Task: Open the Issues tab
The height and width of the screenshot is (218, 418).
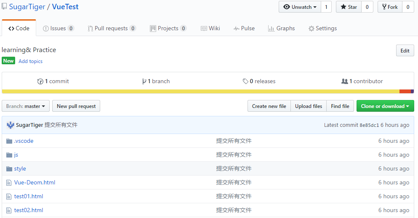Action: [x=59, y=28]
